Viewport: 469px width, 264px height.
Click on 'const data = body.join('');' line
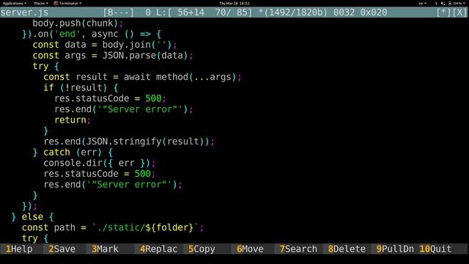click(105, 45)
